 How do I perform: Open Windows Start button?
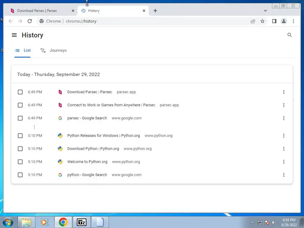(x=8, y=222)
